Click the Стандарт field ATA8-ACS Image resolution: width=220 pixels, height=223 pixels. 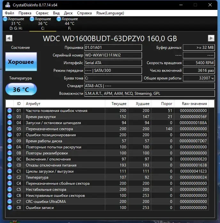pos(150,86)
